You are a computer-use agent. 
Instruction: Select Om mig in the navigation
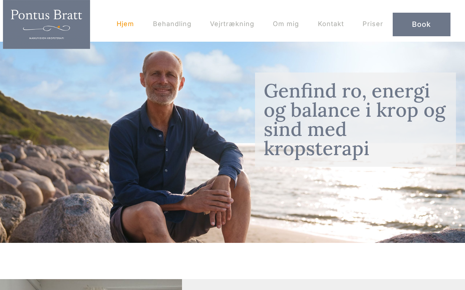[286, 24]
